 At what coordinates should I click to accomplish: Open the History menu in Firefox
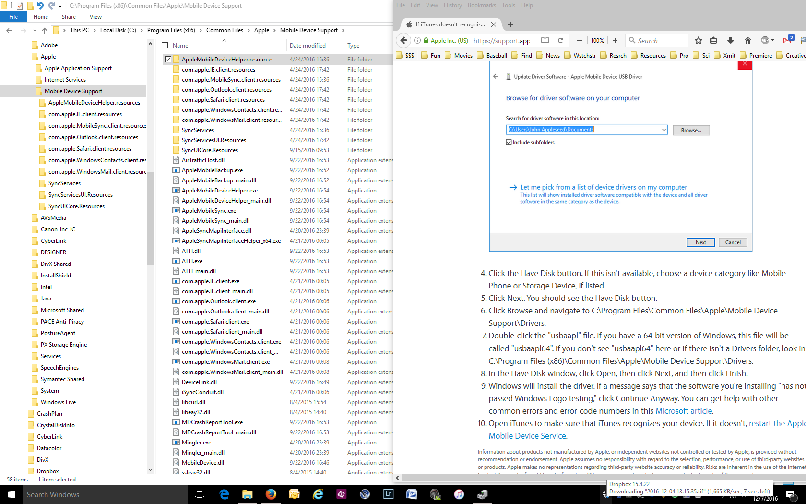(x=452, y=5)
